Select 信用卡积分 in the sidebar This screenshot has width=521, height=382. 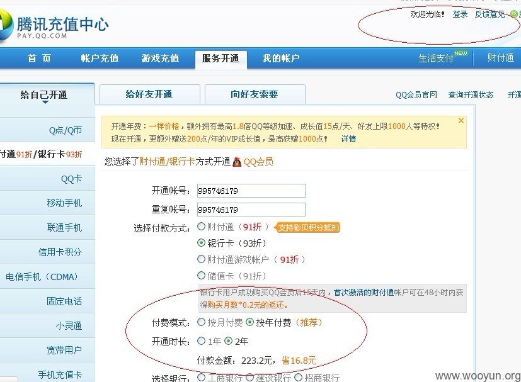(60, 252)
